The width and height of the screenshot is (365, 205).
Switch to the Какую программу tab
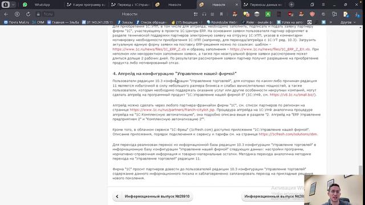(x=86, y=5)
